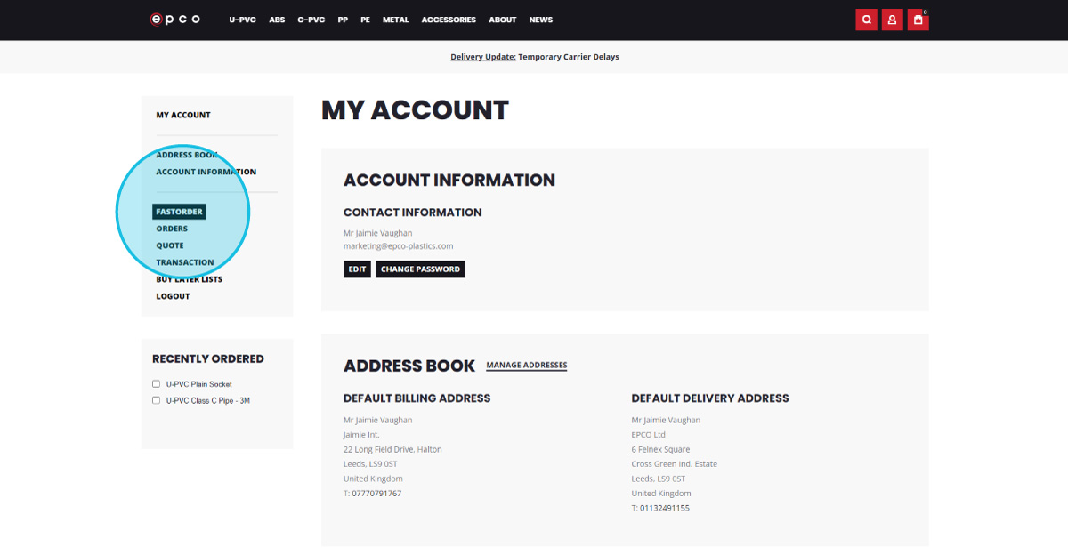Image resolution: width=1068 pixels, height=555 pixels.
Task: Open the ABOUT menu item
Action: click(503, 20)
